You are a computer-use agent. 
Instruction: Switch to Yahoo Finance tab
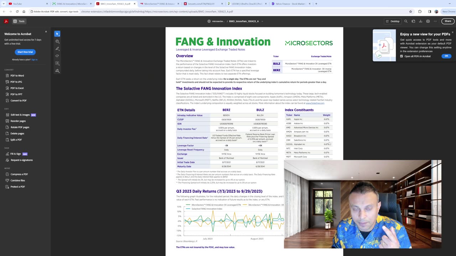290,4
